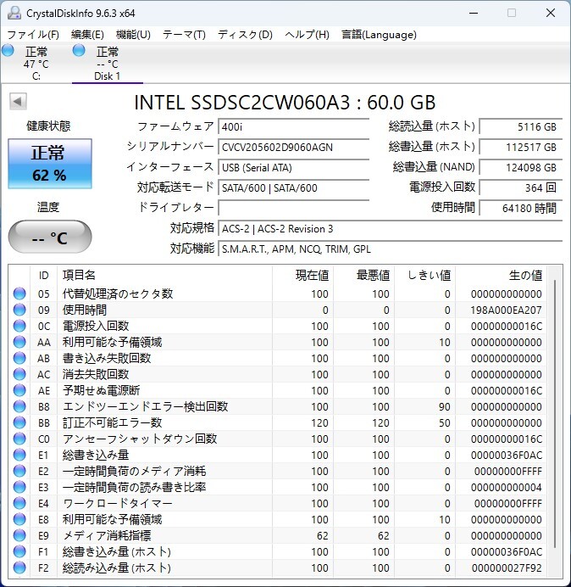
Task: Click the blue status orb above Disk 1
Action: point(79,50)
